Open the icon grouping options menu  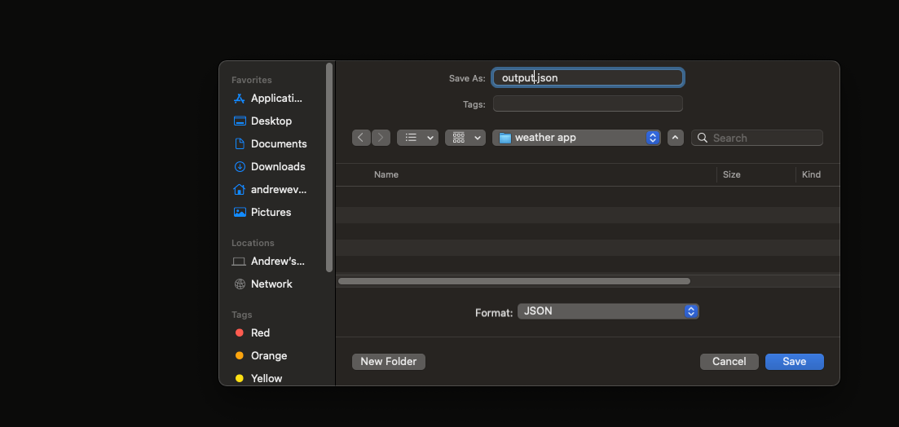pyautogui.click(x=465, y=138)
